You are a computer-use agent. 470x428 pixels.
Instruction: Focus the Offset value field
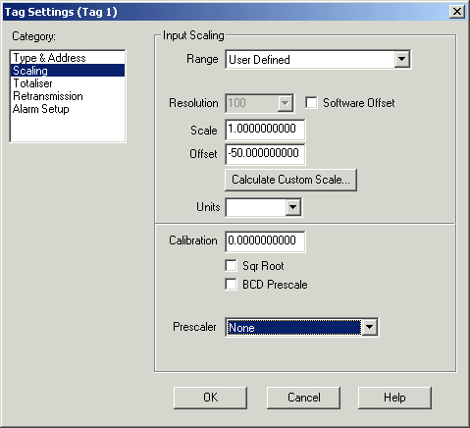tap(265, 154)
